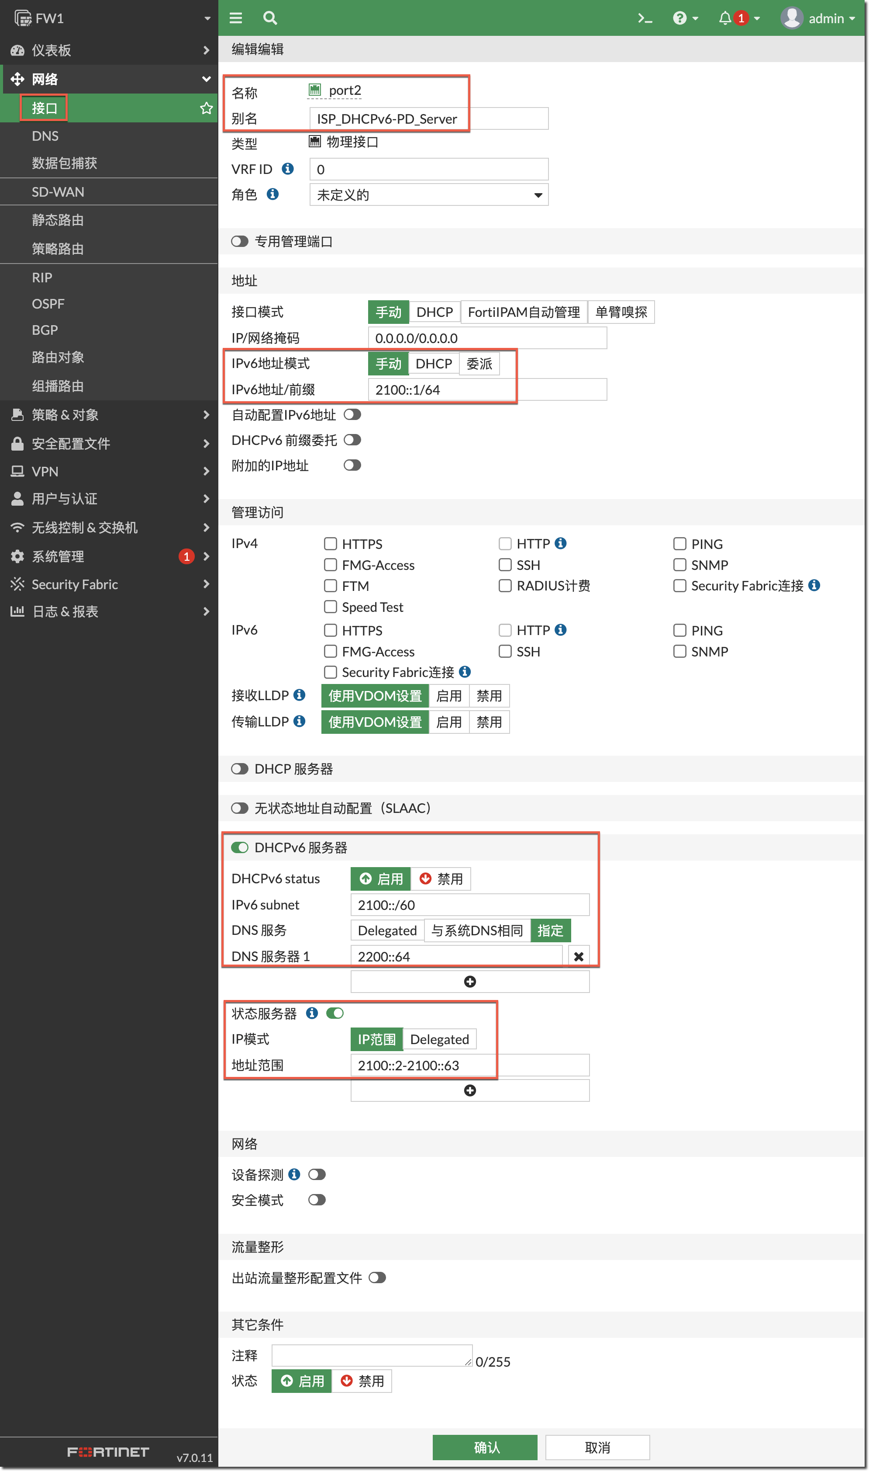Click the plus icon below 地址范围
This screenshot has width=869, height=1472.
[469, 1090]
